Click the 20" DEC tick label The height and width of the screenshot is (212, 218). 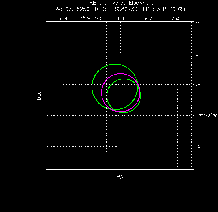click(x=199, y=54)
